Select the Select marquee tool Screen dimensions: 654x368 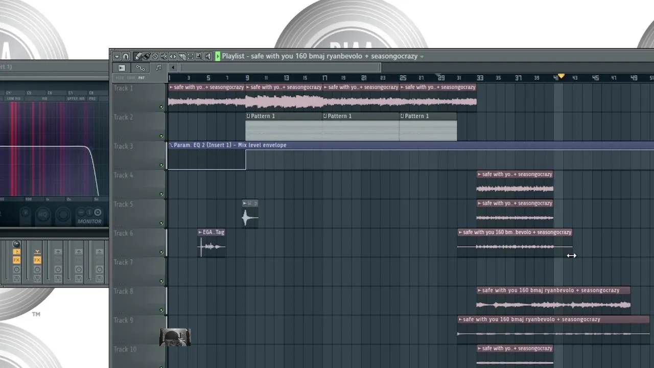pyautogui.click(x=190, y=56)
